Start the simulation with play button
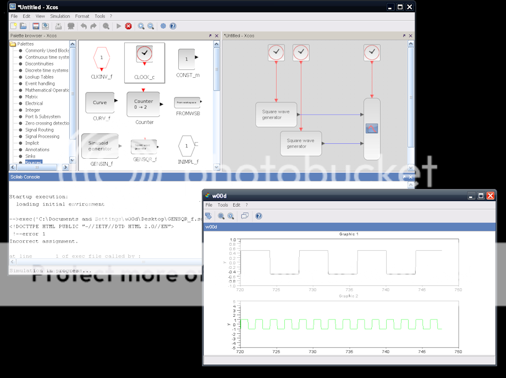 tap(119, 26)
